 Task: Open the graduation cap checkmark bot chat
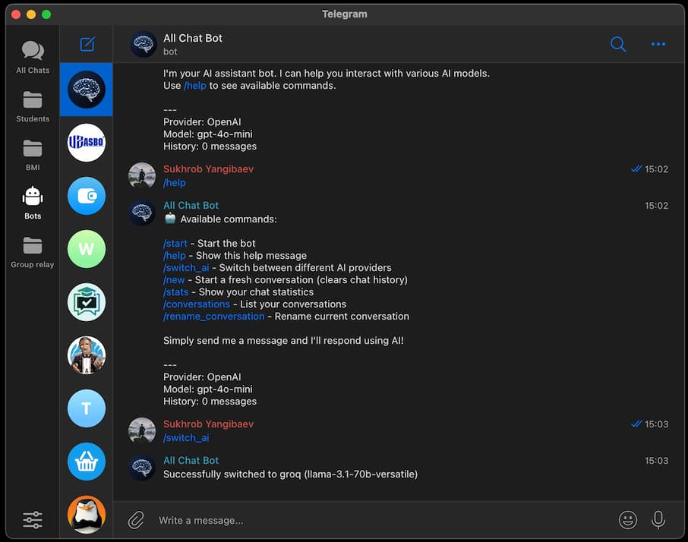(87, 301)
